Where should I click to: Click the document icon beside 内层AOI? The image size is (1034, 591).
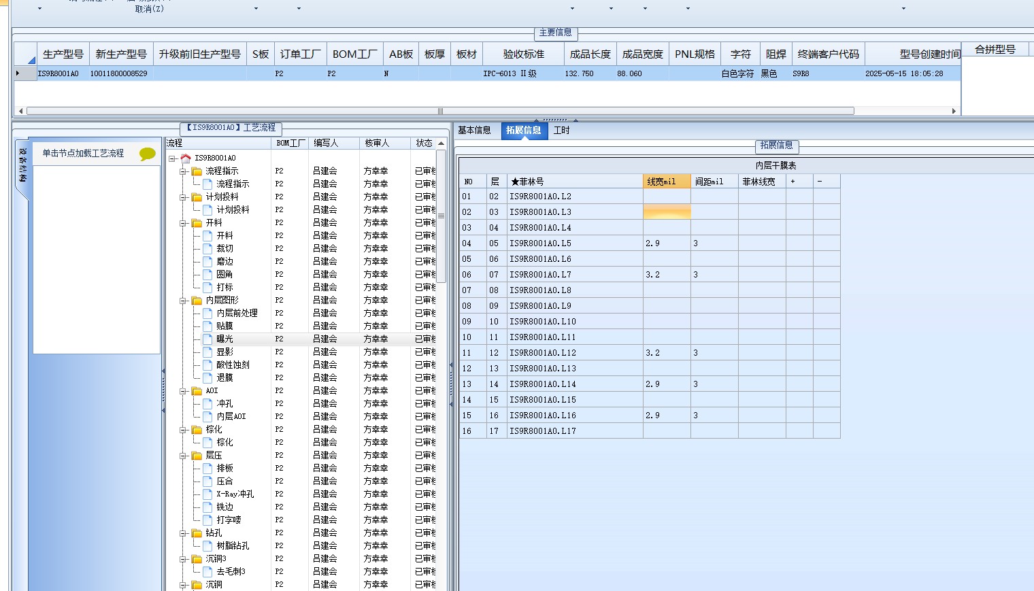(207, 416)
